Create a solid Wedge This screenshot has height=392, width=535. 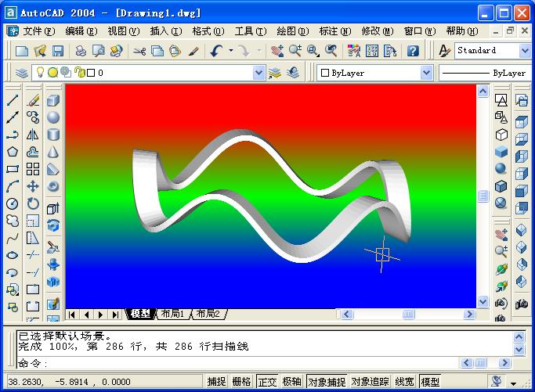(53, 169)
